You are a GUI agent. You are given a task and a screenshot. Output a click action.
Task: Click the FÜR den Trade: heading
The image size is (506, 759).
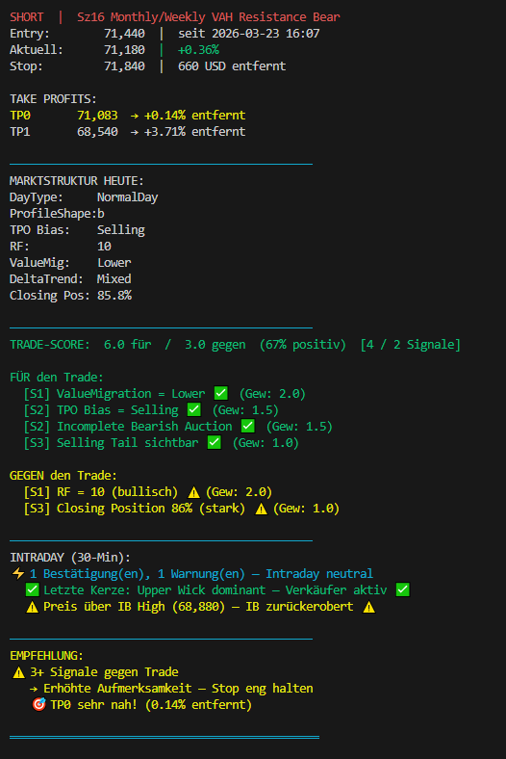pos(57,377)
